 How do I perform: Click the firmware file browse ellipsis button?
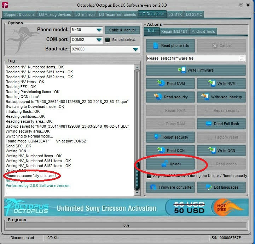[242, 58]
